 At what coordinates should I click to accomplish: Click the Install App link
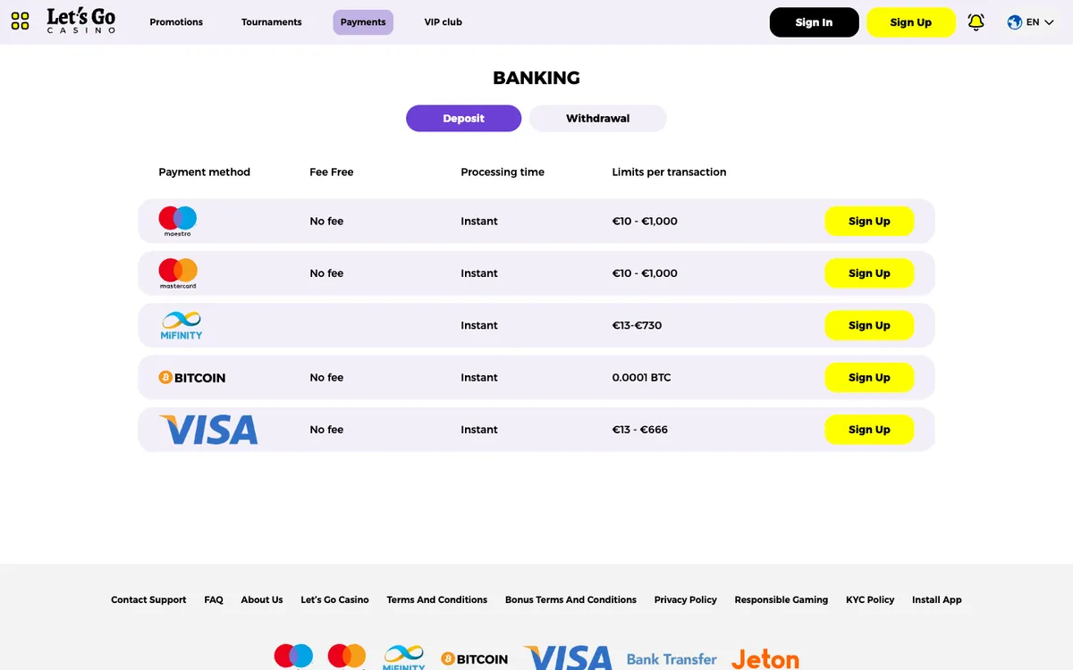point(937,599)
